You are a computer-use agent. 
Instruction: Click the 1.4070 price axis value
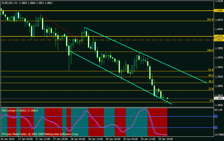click(219, 20)
